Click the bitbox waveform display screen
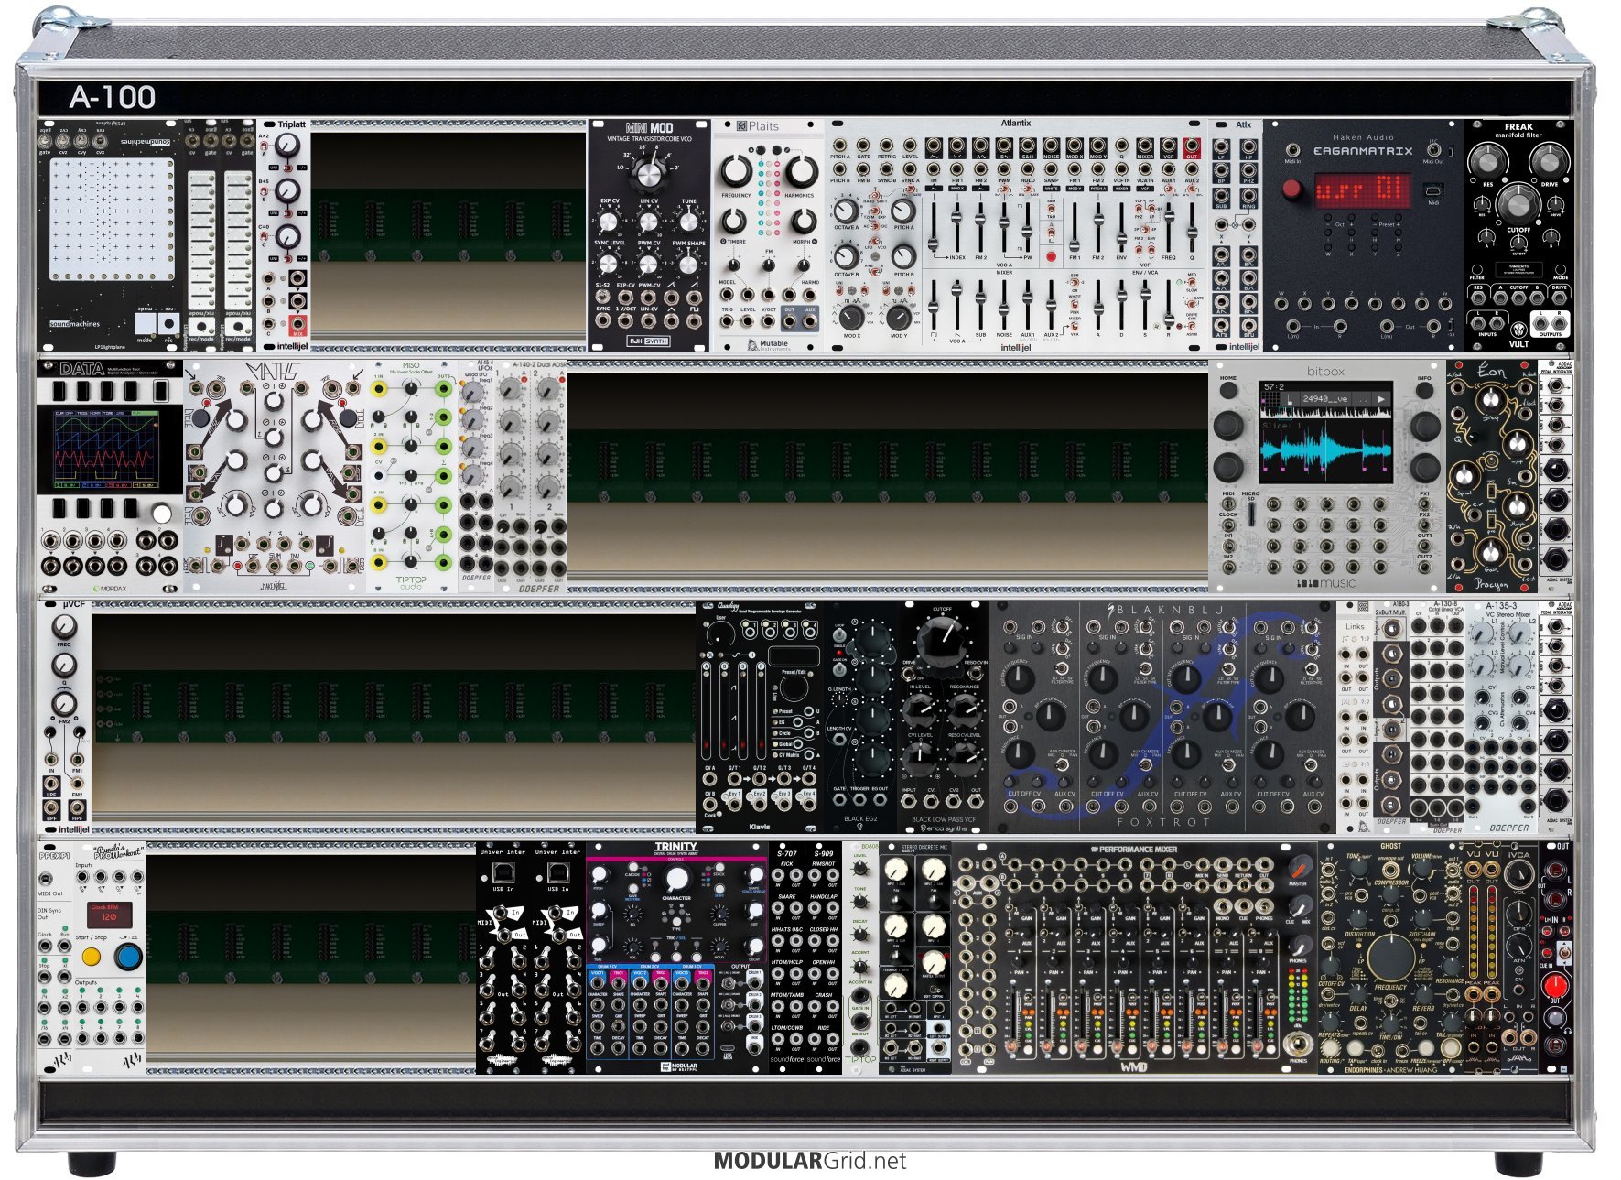The image size is (1621, 1180). 1325,432
